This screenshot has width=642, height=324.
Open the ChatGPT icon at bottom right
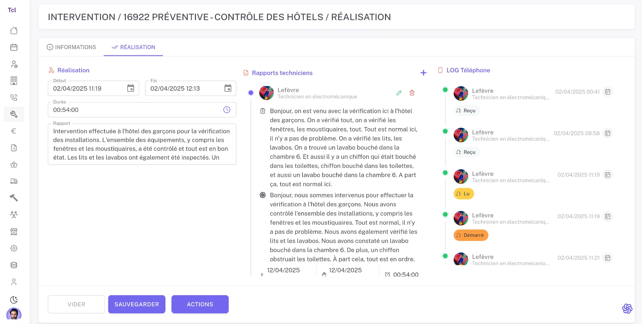tap(627, 308)
